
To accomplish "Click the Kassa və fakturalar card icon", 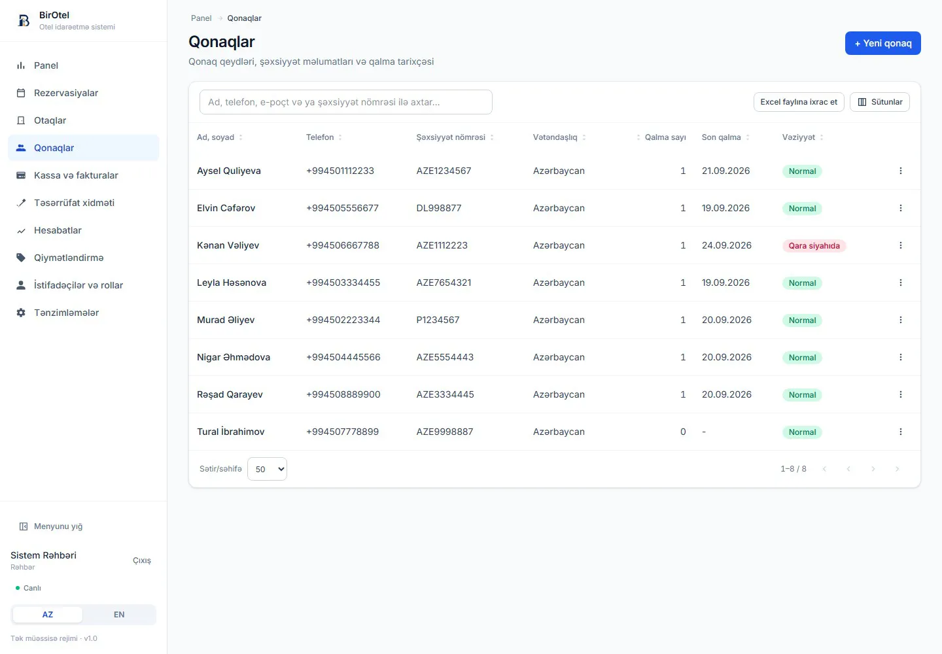I will [x=21, y=175].
